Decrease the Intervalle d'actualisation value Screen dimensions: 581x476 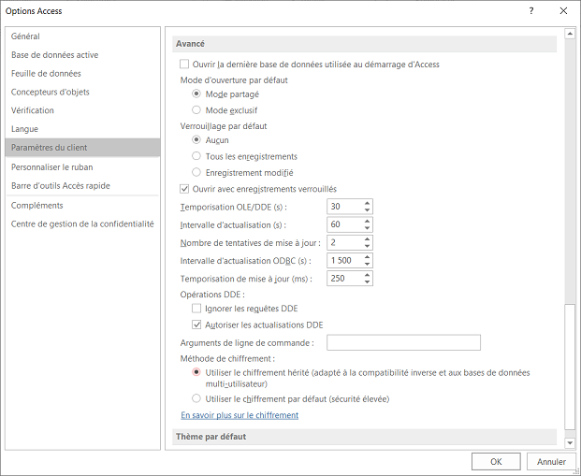[x=367, y=228]
